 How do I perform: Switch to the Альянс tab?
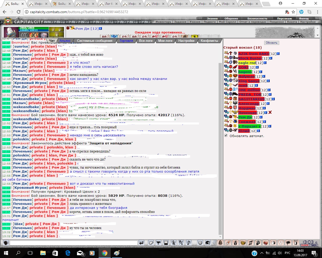coord(65,41)
